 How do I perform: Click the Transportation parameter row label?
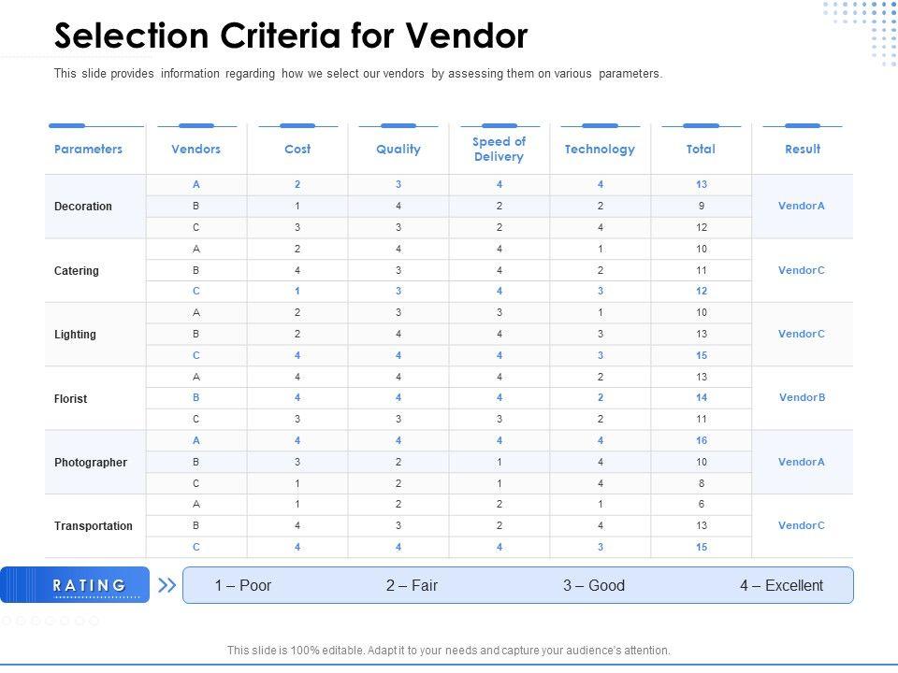click(94, 526)
